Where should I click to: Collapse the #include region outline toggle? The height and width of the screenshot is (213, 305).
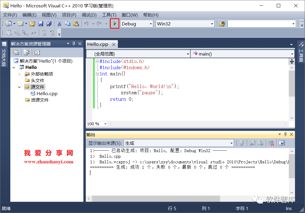(97, 61)
